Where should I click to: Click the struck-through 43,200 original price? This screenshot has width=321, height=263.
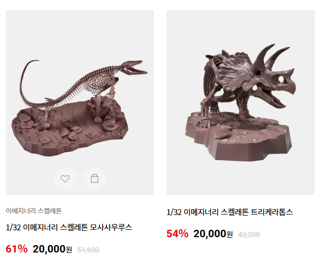249,235
